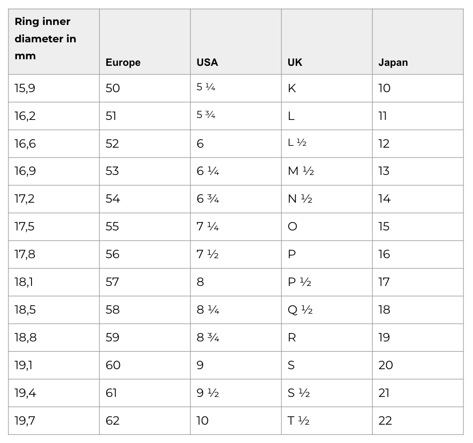Click the 15,9 diameter cell
Image resolution: width=473 pixels, height=443 pixels.
tap(25, 88)
